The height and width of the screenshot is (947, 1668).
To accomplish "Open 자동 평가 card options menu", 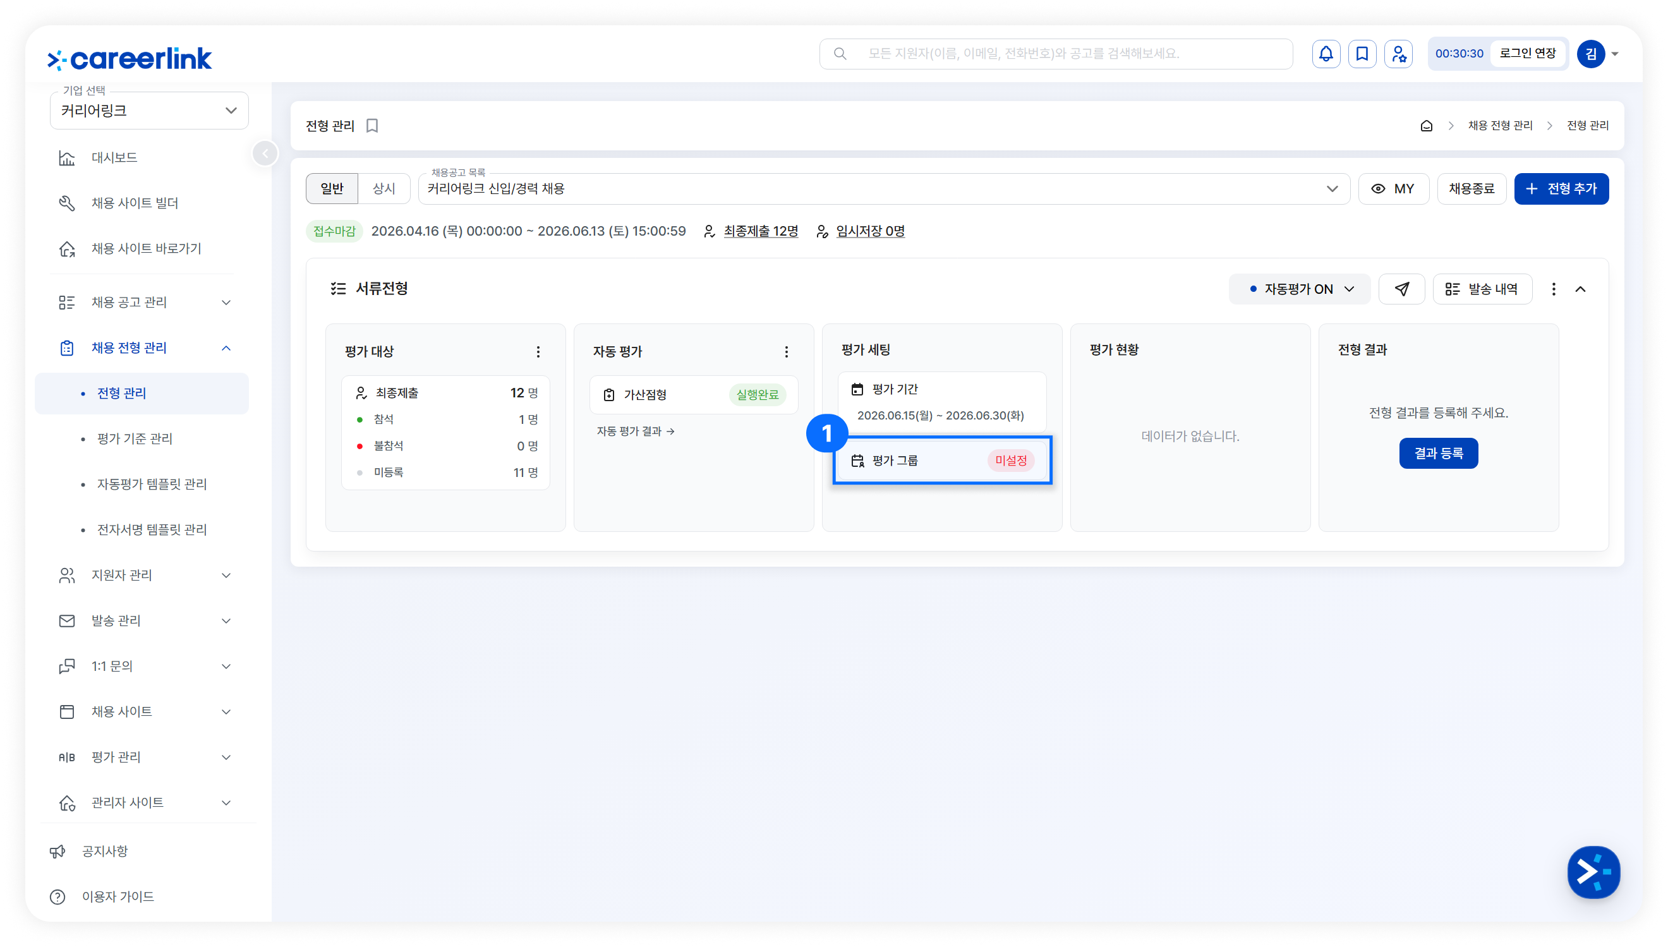I will pos(786,352).
